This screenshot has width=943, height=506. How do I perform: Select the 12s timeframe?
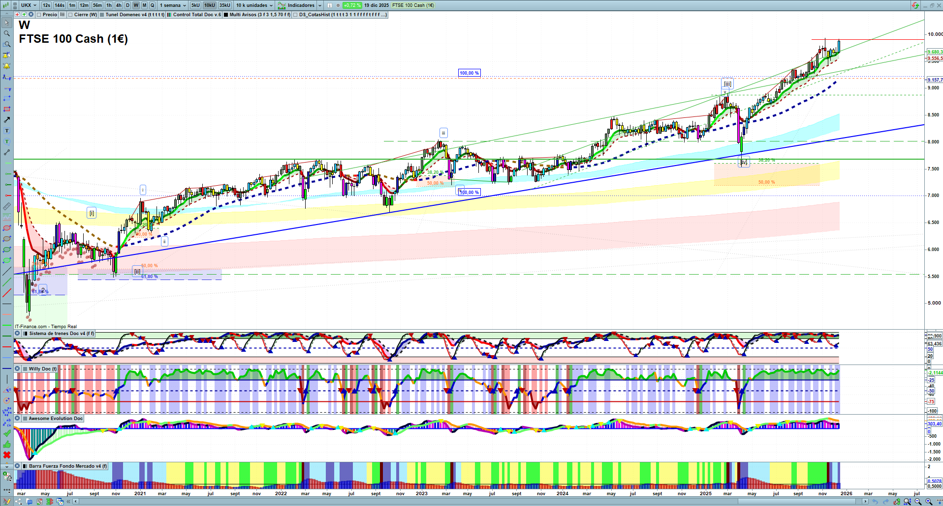point(47,5)
